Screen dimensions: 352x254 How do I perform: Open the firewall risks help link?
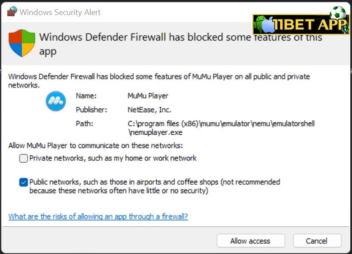[98, 216]
